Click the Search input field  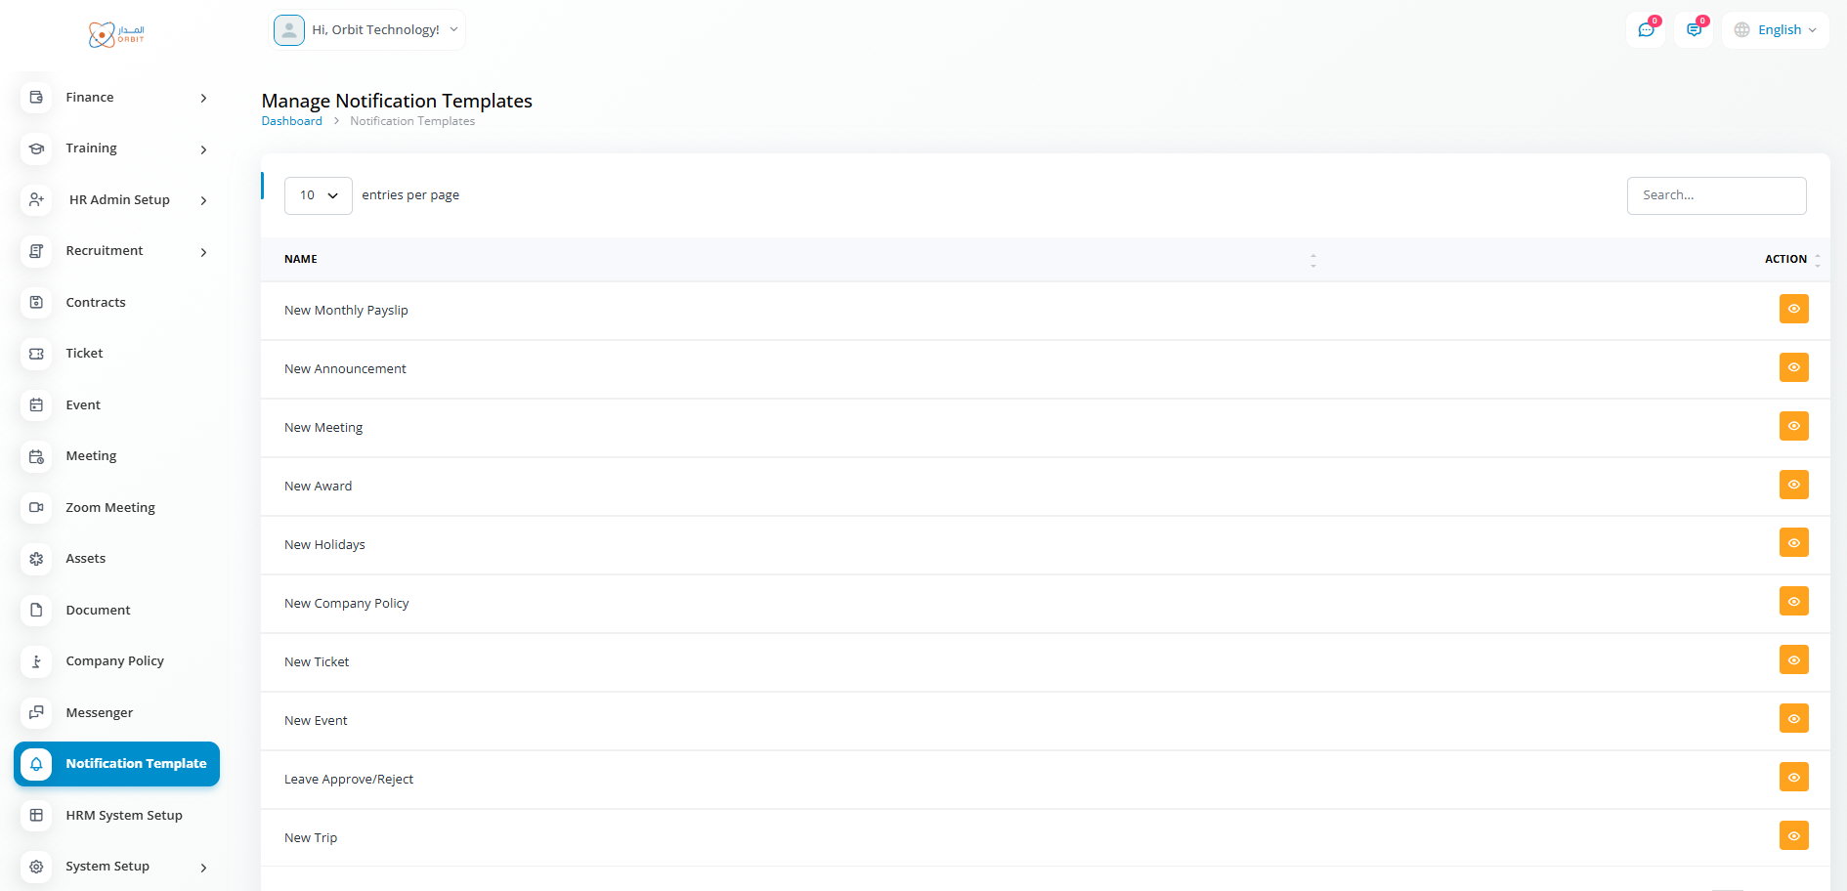click(1716, 195)
